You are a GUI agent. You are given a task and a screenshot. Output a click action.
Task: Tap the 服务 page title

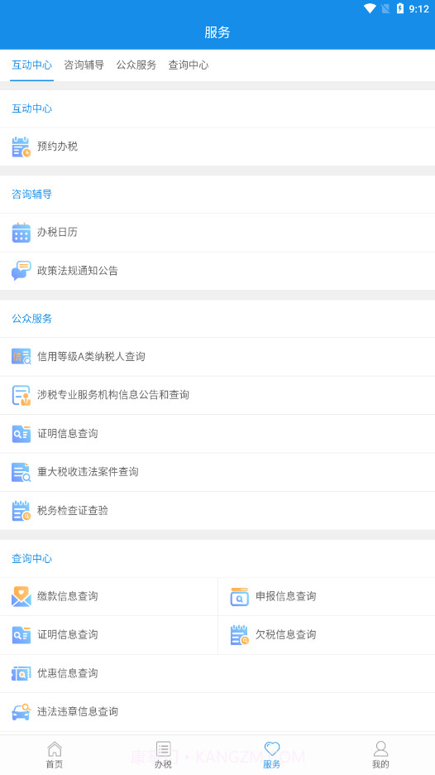(x=217, y=32)
